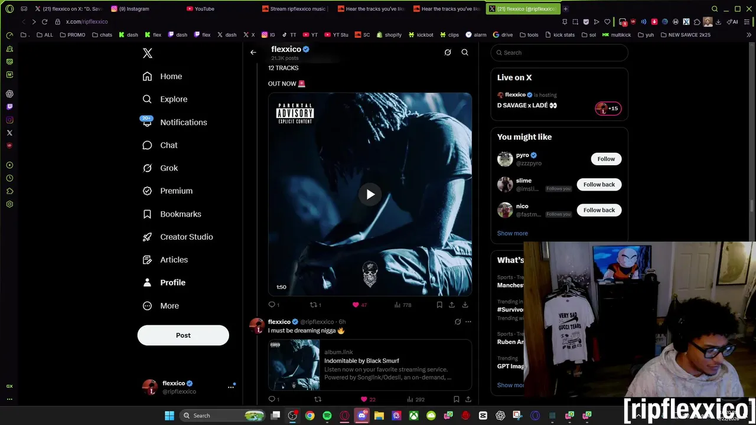The image size is (756, 425).
Task: Click the X Search input field
Action: 559,53
